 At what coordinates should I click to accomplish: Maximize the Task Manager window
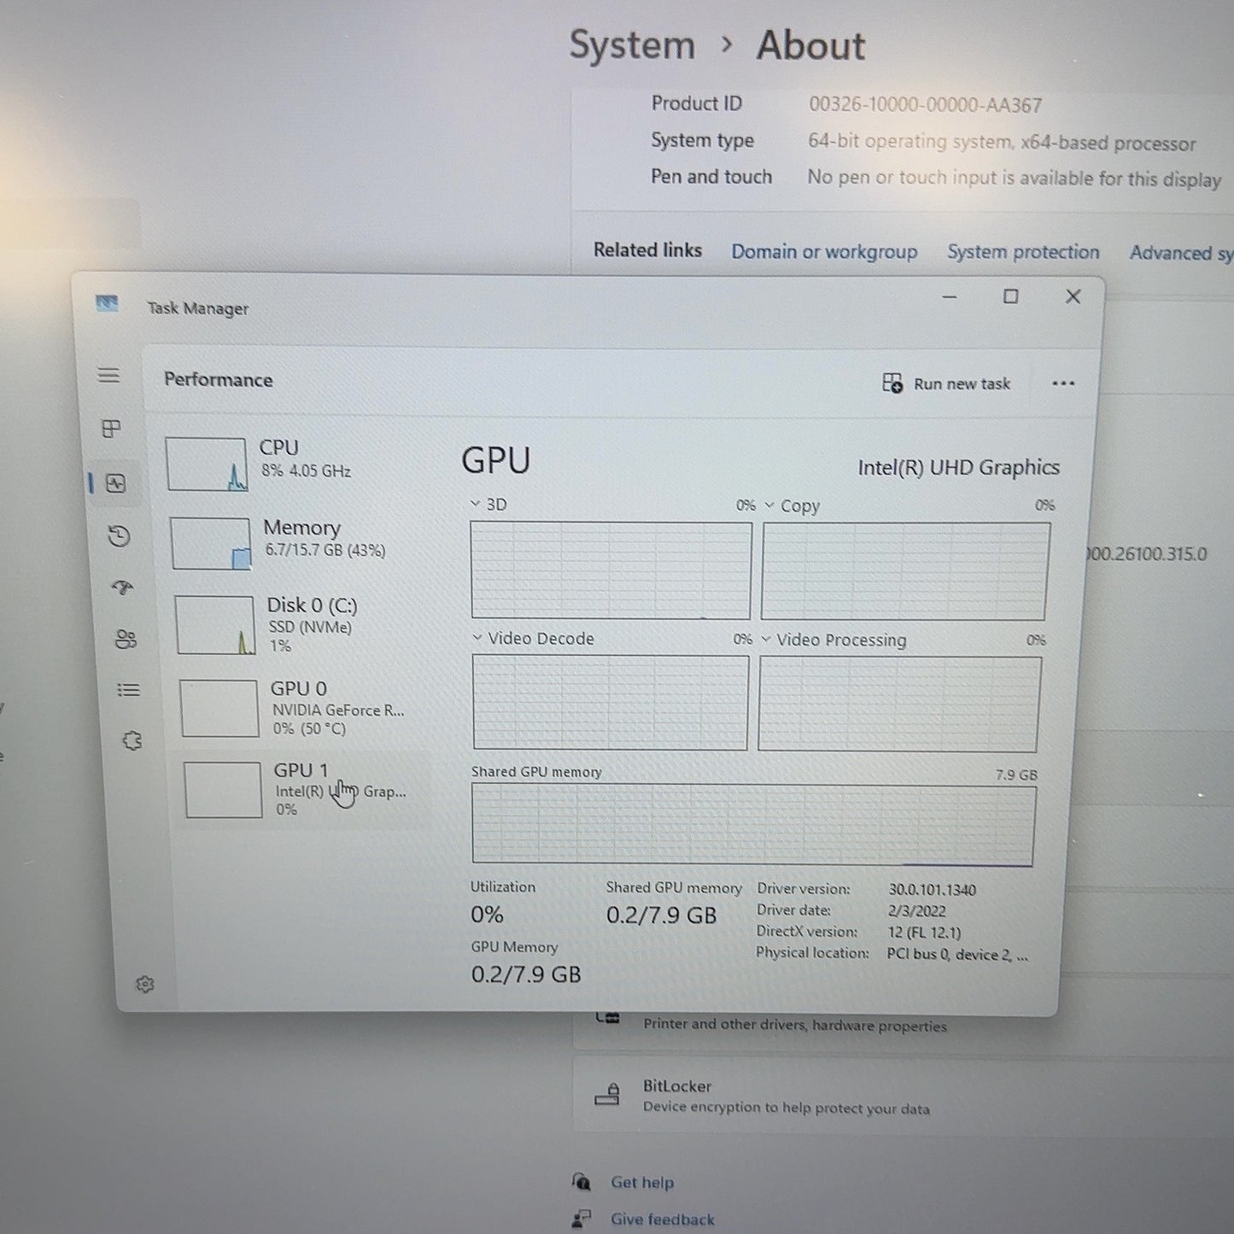(x=1011, y=296)
